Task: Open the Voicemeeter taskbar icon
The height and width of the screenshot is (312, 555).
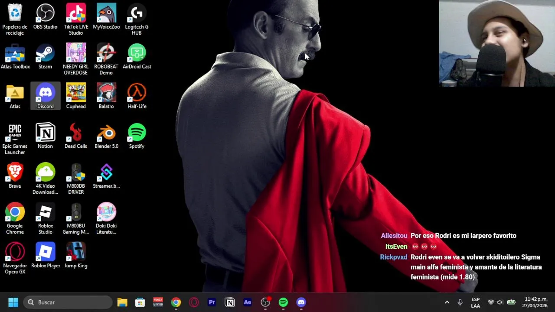Action: coord(158,302)
